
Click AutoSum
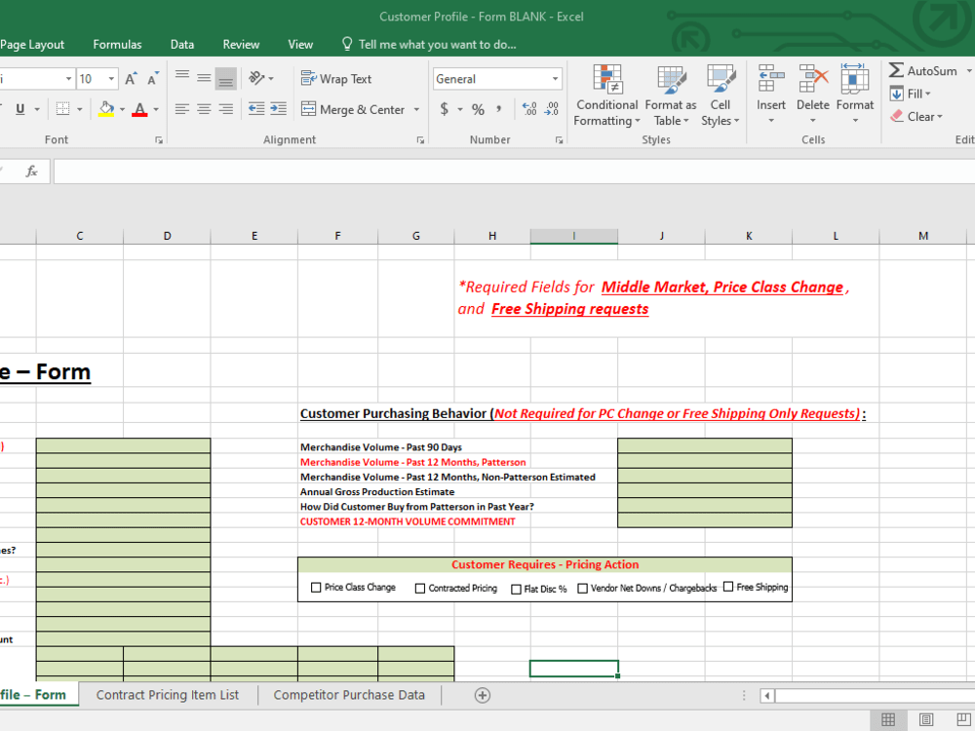click(x=922, y=71)
